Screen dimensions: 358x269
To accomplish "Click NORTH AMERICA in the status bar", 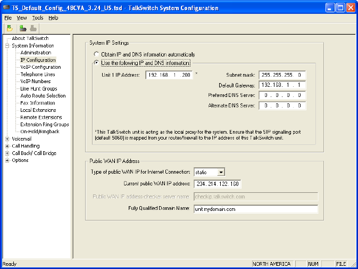I will 272,264.
